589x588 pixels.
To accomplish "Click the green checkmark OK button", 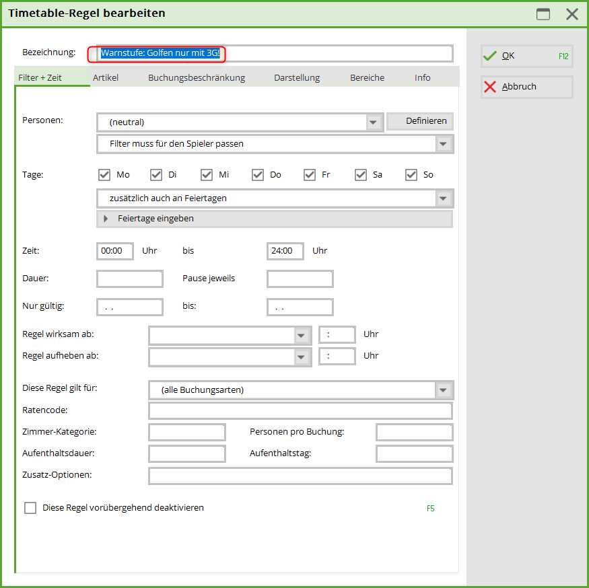I will [526, 56].
